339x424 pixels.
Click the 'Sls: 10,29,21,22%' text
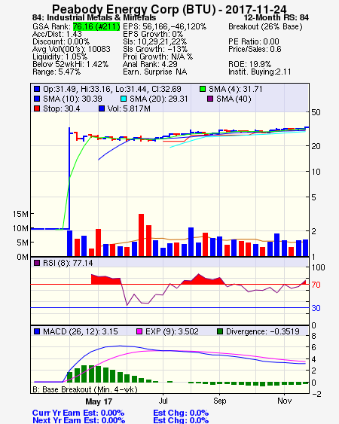(x=154, y=41)
